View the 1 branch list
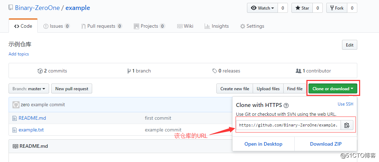 pos(139,71)
